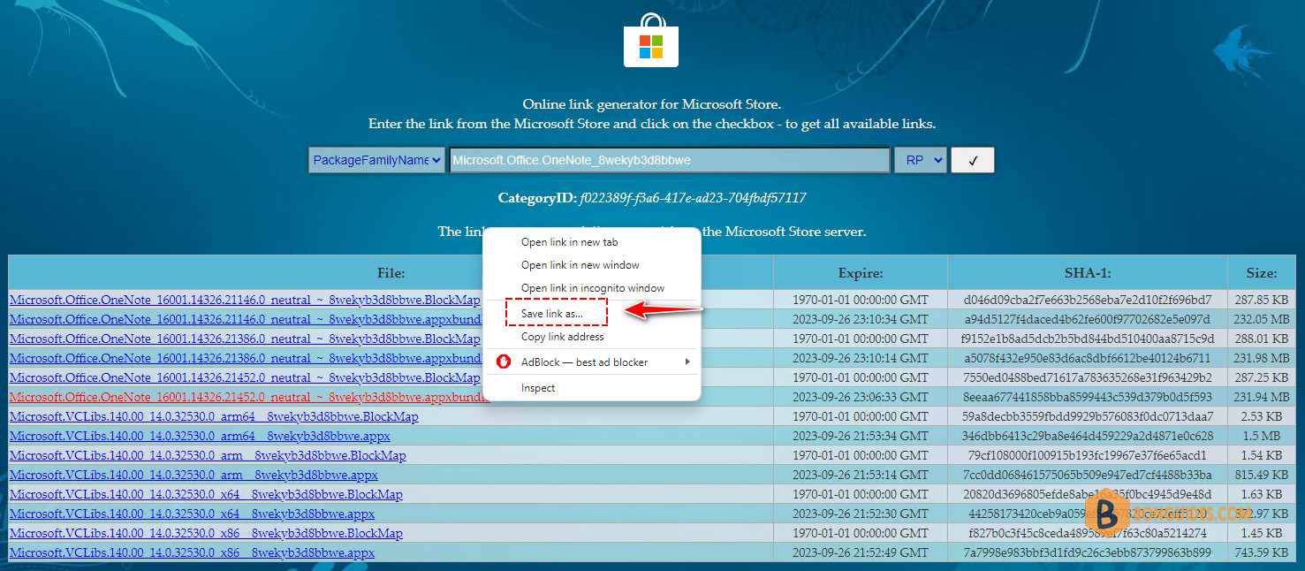Open OneNote 21146.0 BlockMap link
This screenshot has height=571, width=1305.
point(245,300)
